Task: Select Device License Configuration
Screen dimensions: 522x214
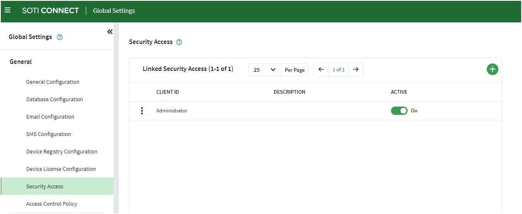Action: tap(61, 169)
